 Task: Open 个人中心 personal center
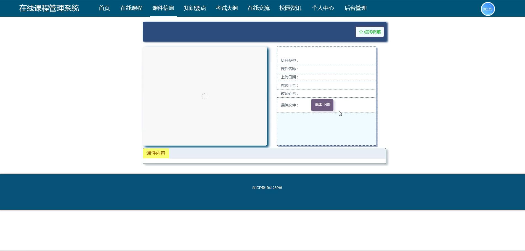click(323, 8)
